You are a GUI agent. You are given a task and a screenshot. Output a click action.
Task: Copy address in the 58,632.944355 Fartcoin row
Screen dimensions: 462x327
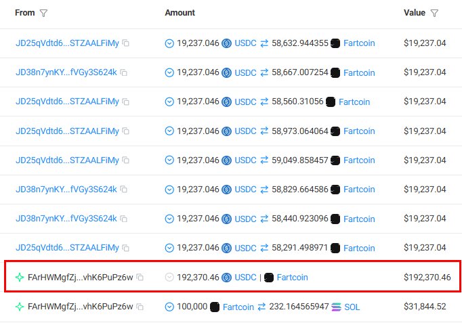(x=126, y=43)
